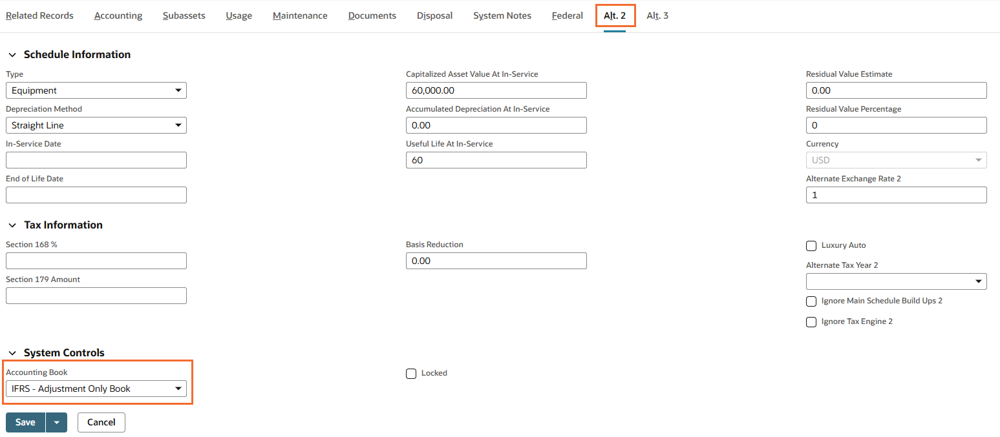This screenshot has width=1000, height=437.
Task: Collapse the System Controls section chevron
Action: coord(12,353)
